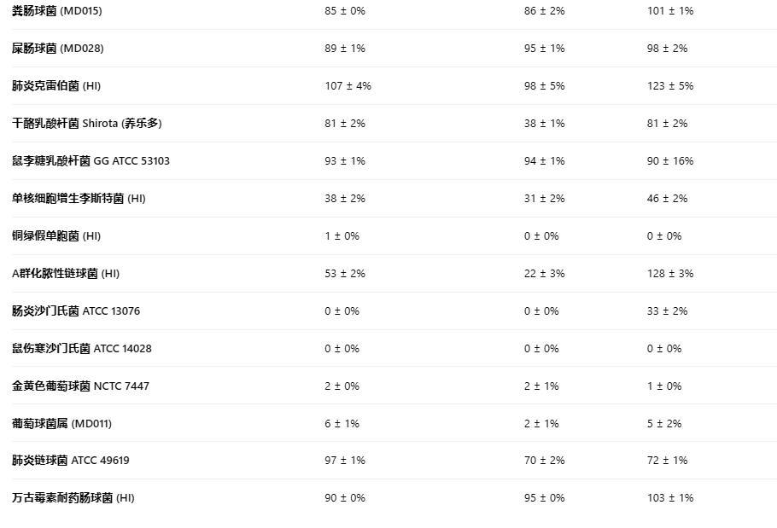The image size is (777, 528).
Task: Select the 葡萄球菌属 (MD011) row label
Action: click(61, 424)
